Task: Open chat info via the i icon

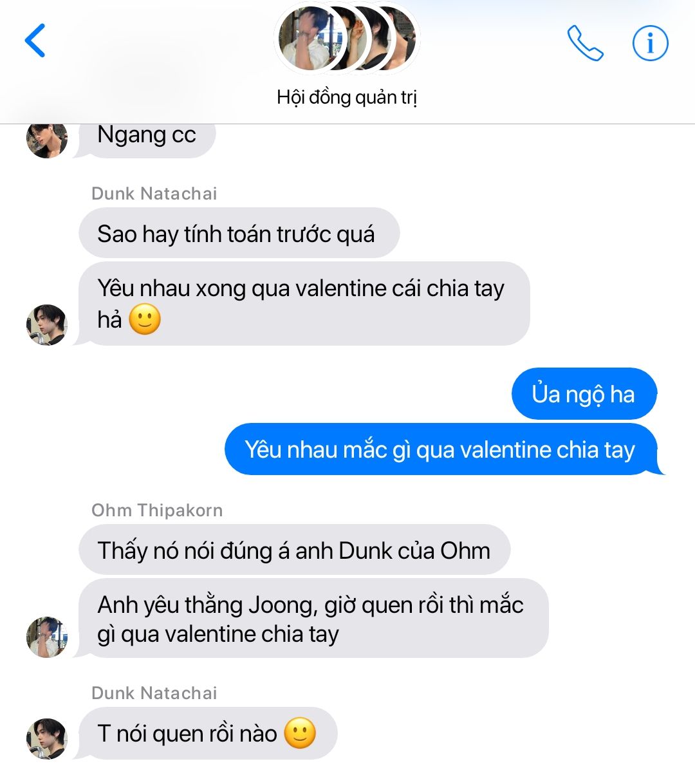Action: [650, 43]
